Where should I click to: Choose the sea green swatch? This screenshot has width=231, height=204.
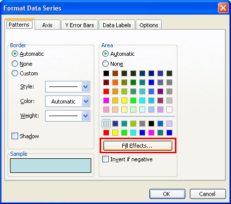click(x=133, y=91)
